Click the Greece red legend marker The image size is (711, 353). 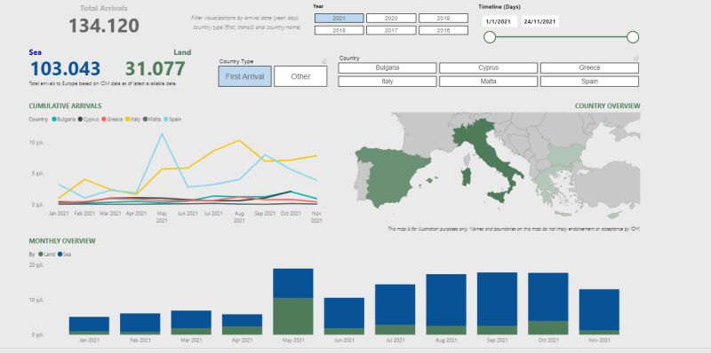click(104, 120)
